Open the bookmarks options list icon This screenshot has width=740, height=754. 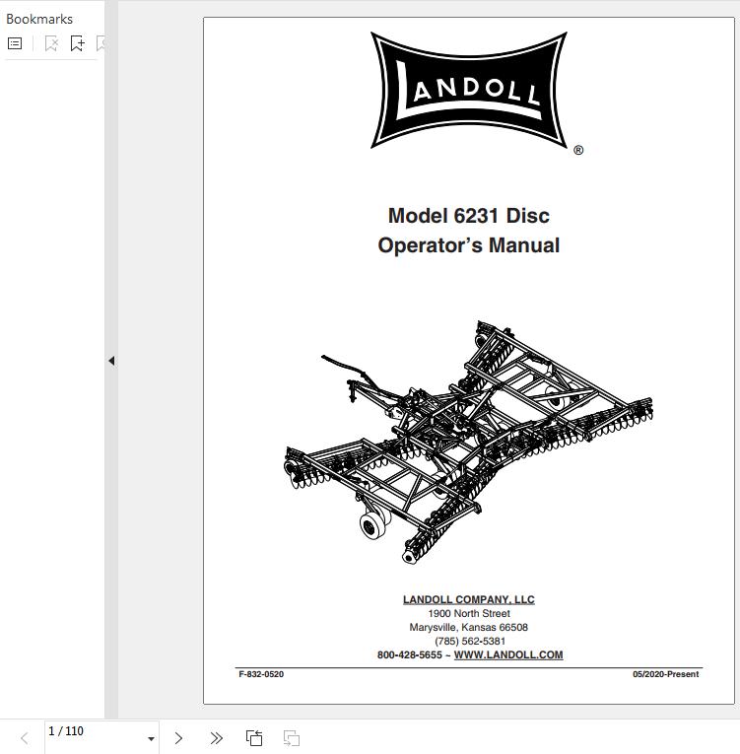pyautogui.click(x=15, y=43)
